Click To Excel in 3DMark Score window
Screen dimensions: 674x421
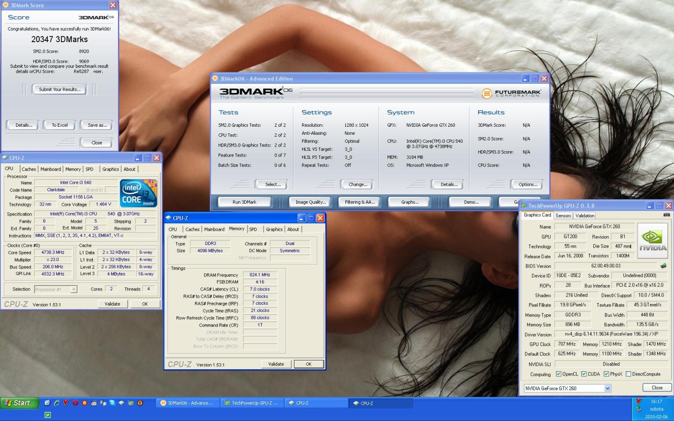[x=59, y=125]
